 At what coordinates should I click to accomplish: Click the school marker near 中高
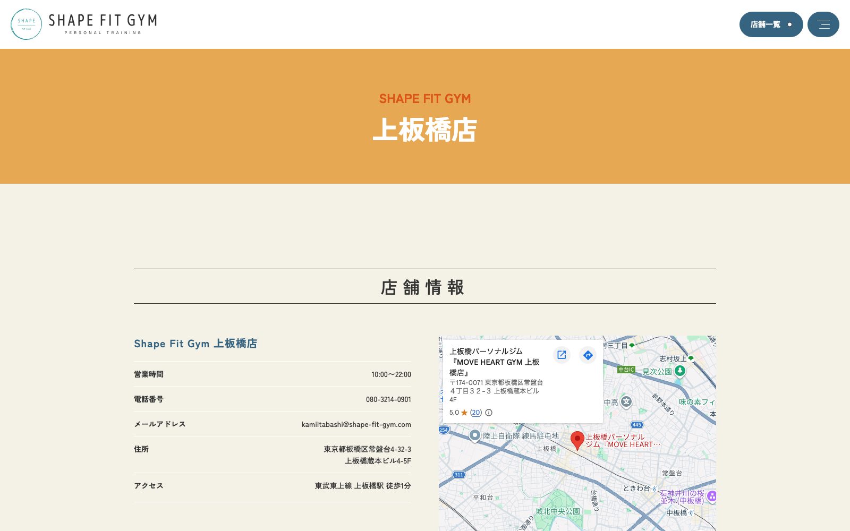626,402
